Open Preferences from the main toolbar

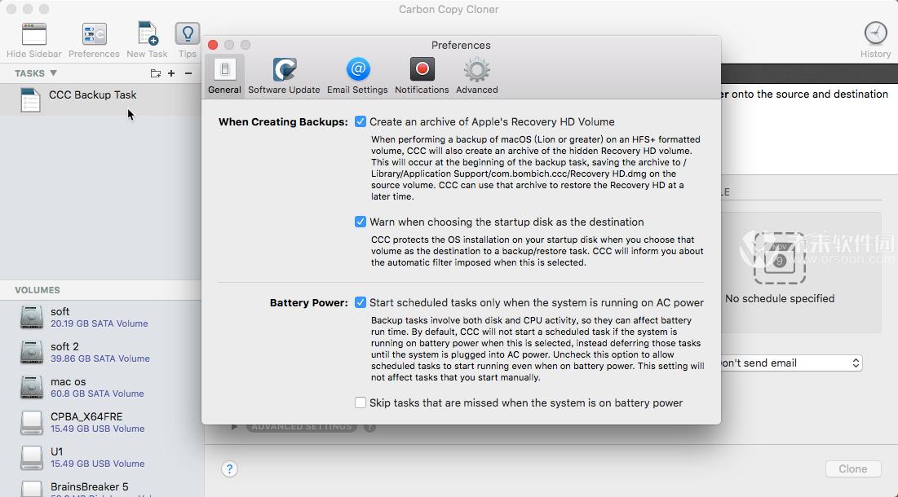94,34
